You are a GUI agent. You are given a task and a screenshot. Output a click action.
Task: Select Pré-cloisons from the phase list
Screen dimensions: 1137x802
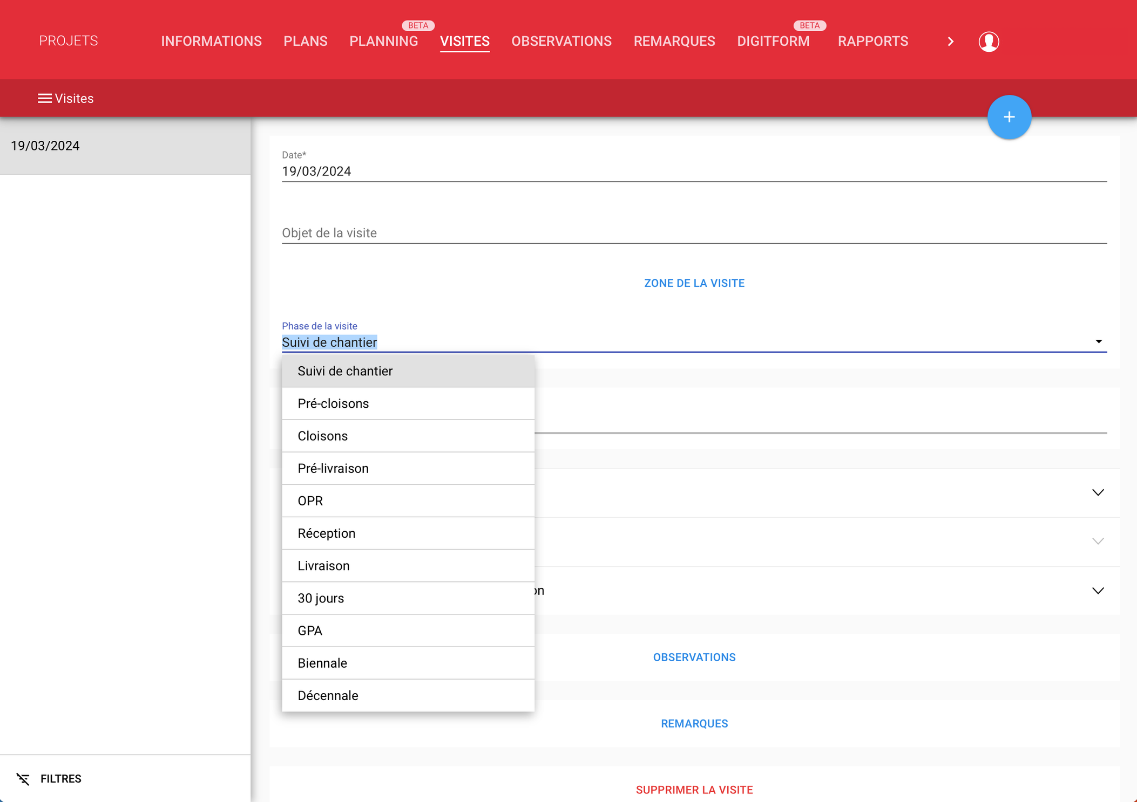(x=333, y=403)
